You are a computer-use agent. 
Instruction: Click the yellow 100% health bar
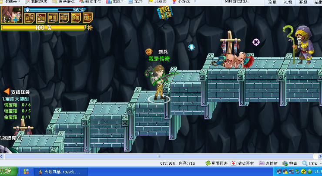[43, 27]
